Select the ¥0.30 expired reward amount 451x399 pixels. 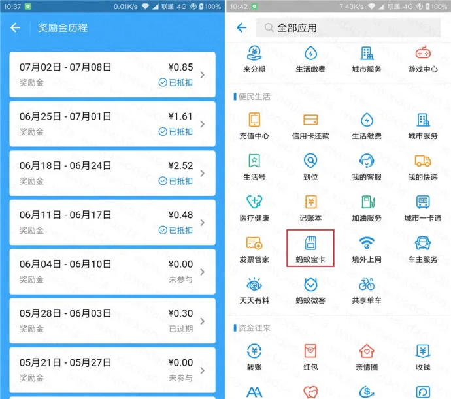coord(180,313)
